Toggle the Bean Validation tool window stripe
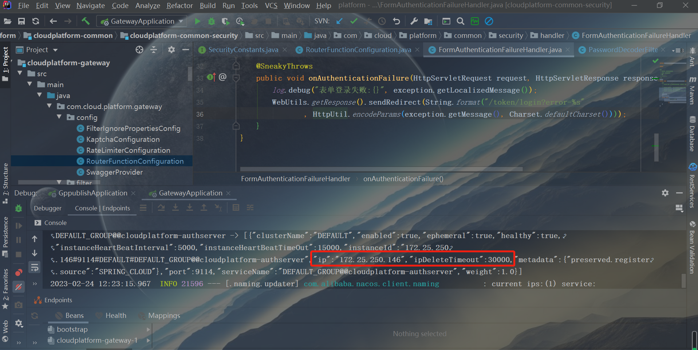The image size is (698, 350). [x=692, y=247]
